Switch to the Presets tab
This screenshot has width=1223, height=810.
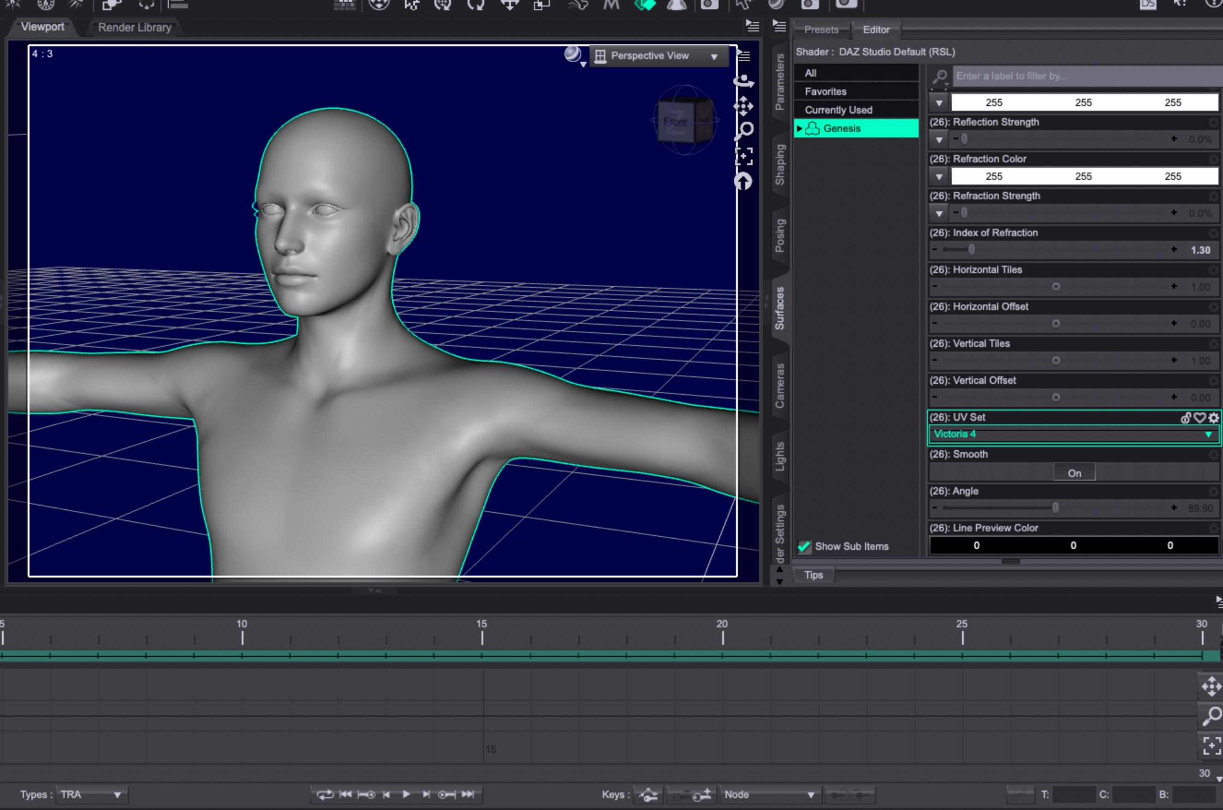pyautogui.click(x=821, y=30)
